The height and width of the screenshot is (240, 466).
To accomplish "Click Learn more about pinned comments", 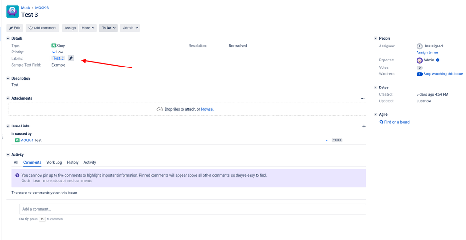I will point(63,181).
